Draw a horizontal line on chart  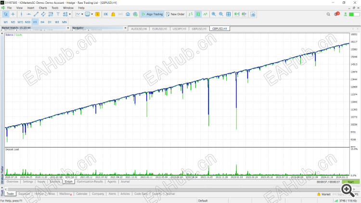[28, 14]
